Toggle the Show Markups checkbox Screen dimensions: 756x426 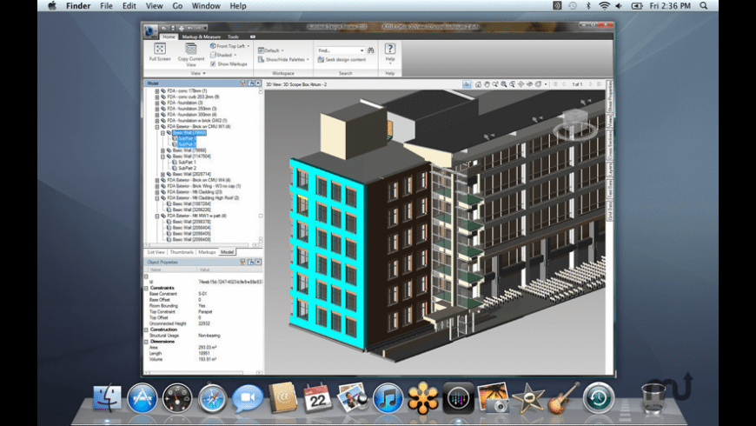[x=213, y=63]
